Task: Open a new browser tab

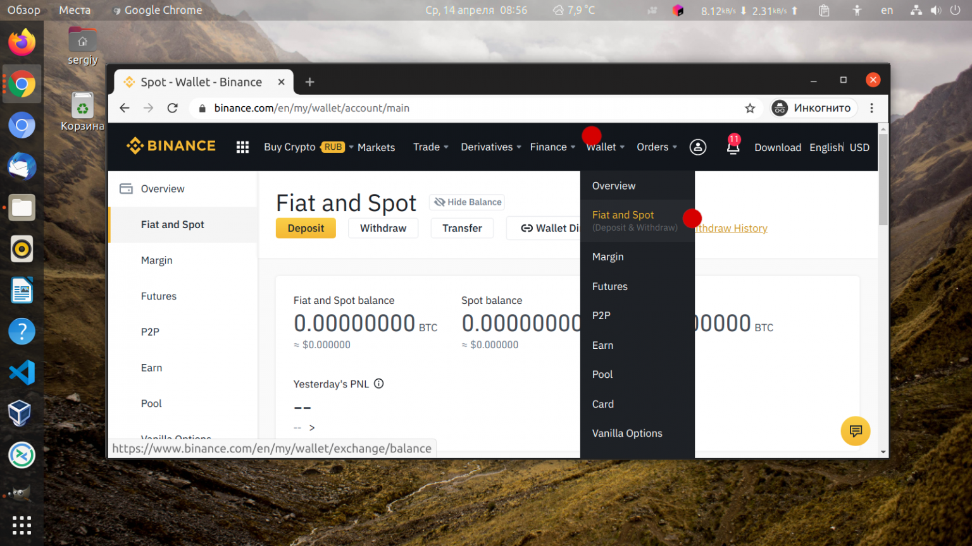Action: [x=309, y=82]
